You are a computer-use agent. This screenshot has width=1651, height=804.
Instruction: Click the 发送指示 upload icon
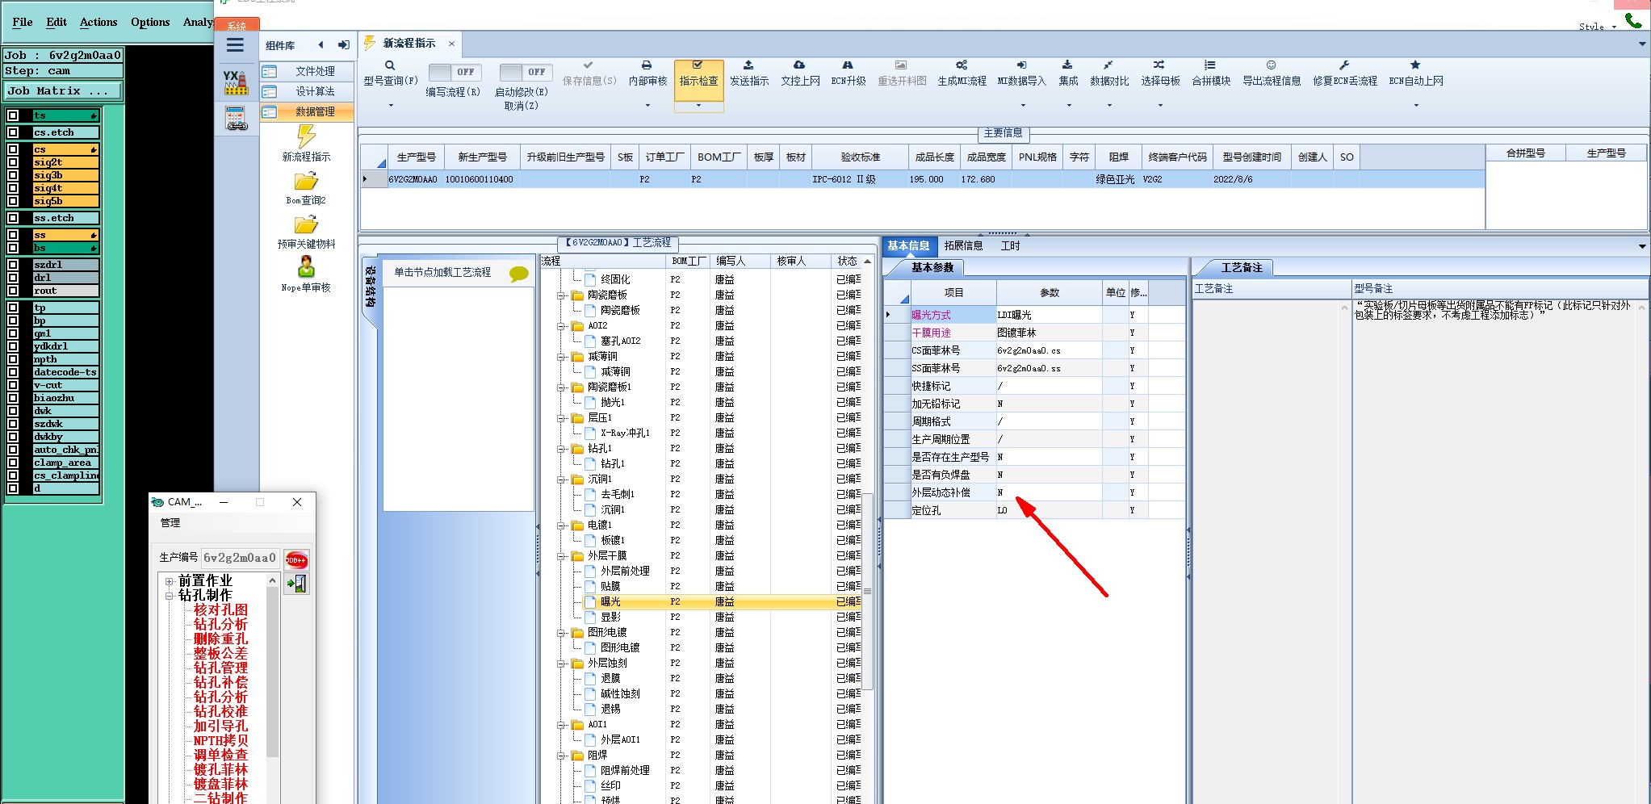click(x=748, y=65)
